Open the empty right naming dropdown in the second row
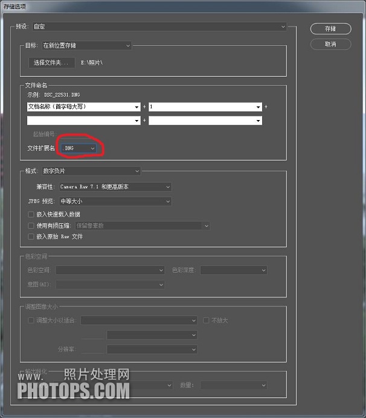 (205, 121)
